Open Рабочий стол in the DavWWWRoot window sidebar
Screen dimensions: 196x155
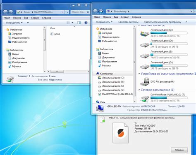(x=18, y=42)
